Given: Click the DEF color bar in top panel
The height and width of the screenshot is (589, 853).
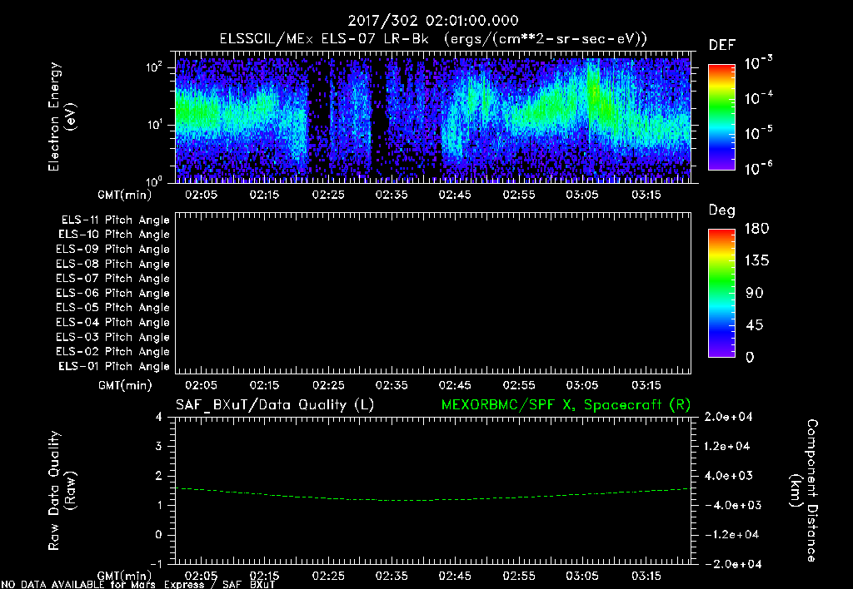Looking at the screenshot, I should 721,117.
